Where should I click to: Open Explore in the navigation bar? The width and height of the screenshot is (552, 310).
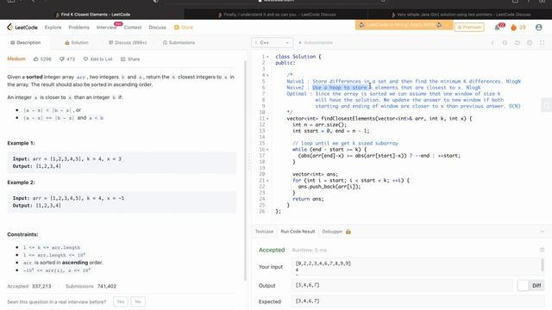(x=53, y=27)
